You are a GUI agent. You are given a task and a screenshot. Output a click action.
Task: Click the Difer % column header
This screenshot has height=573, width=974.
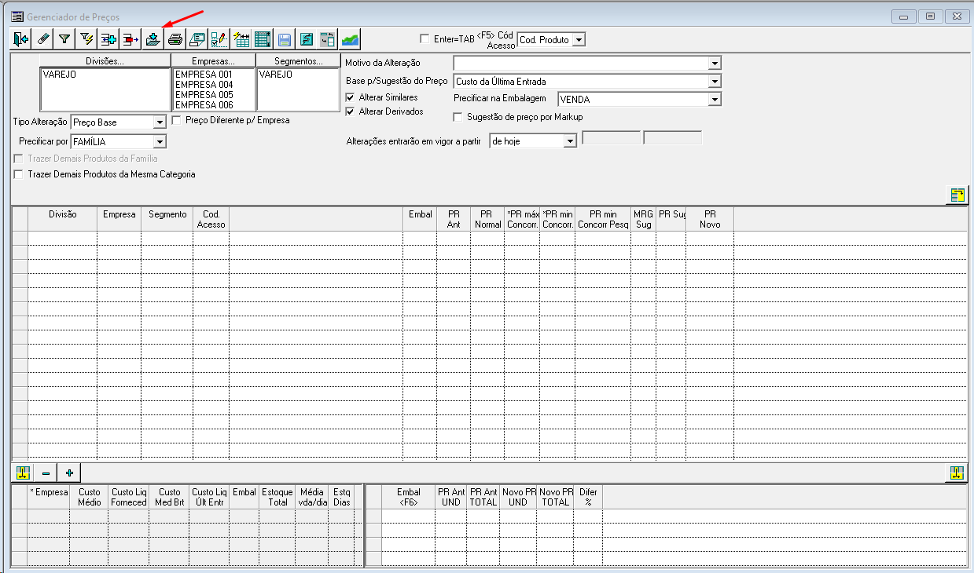pos(587,497)
